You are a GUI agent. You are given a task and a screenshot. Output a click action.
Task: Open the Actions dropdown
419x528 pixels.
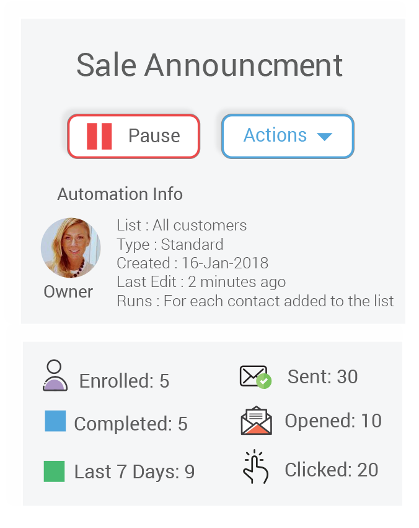[x=288, y=137]
